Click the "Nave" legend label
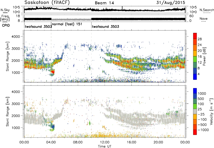 point(204,19)
